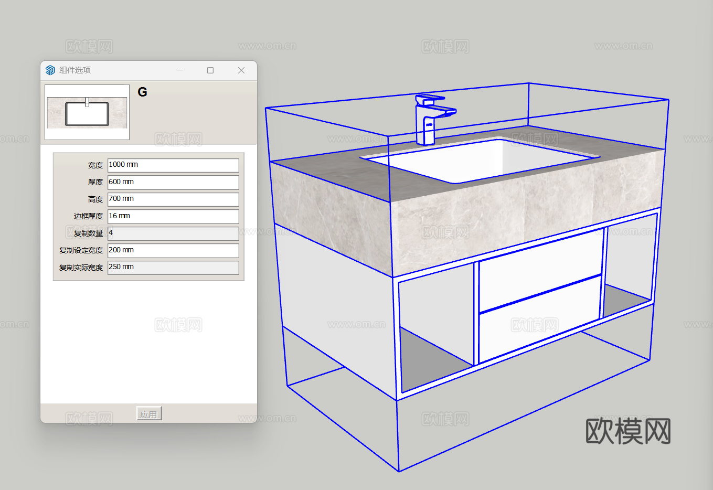Image resolution: width=713 pixels, height=490 pixels.
Task: Click the 复制数量 label
Action: coord(88,233)
